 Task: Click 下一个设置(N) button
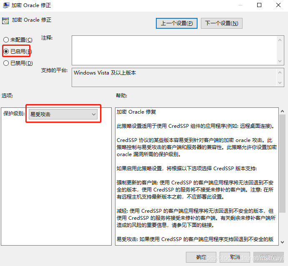coord(222,23)
